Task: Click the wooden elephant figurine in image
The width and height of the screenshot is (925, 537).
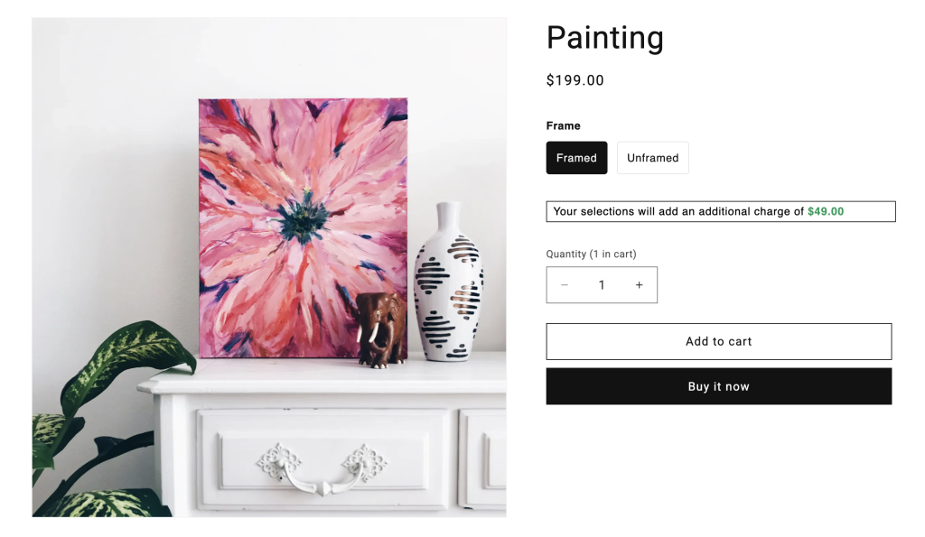Action: 380,329
